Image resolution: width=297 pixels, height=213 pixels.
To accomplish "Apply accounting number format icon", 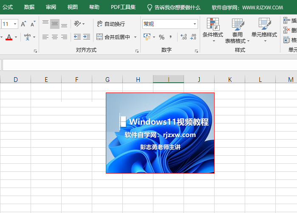I will click(147, 36).
